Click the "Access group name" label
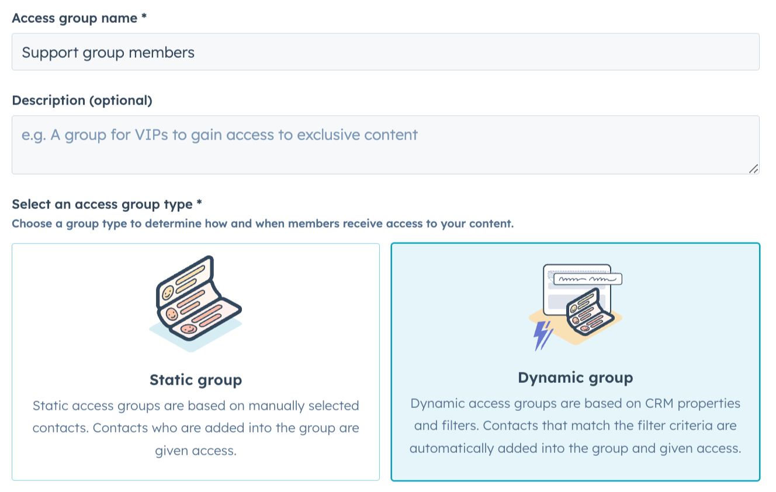 (75, 18)
